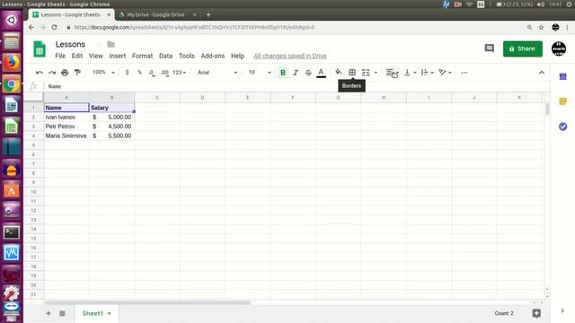This screenshot has width=575, height=323.
Task: Open the more number formats 123 dropdown
Action: 180,73
